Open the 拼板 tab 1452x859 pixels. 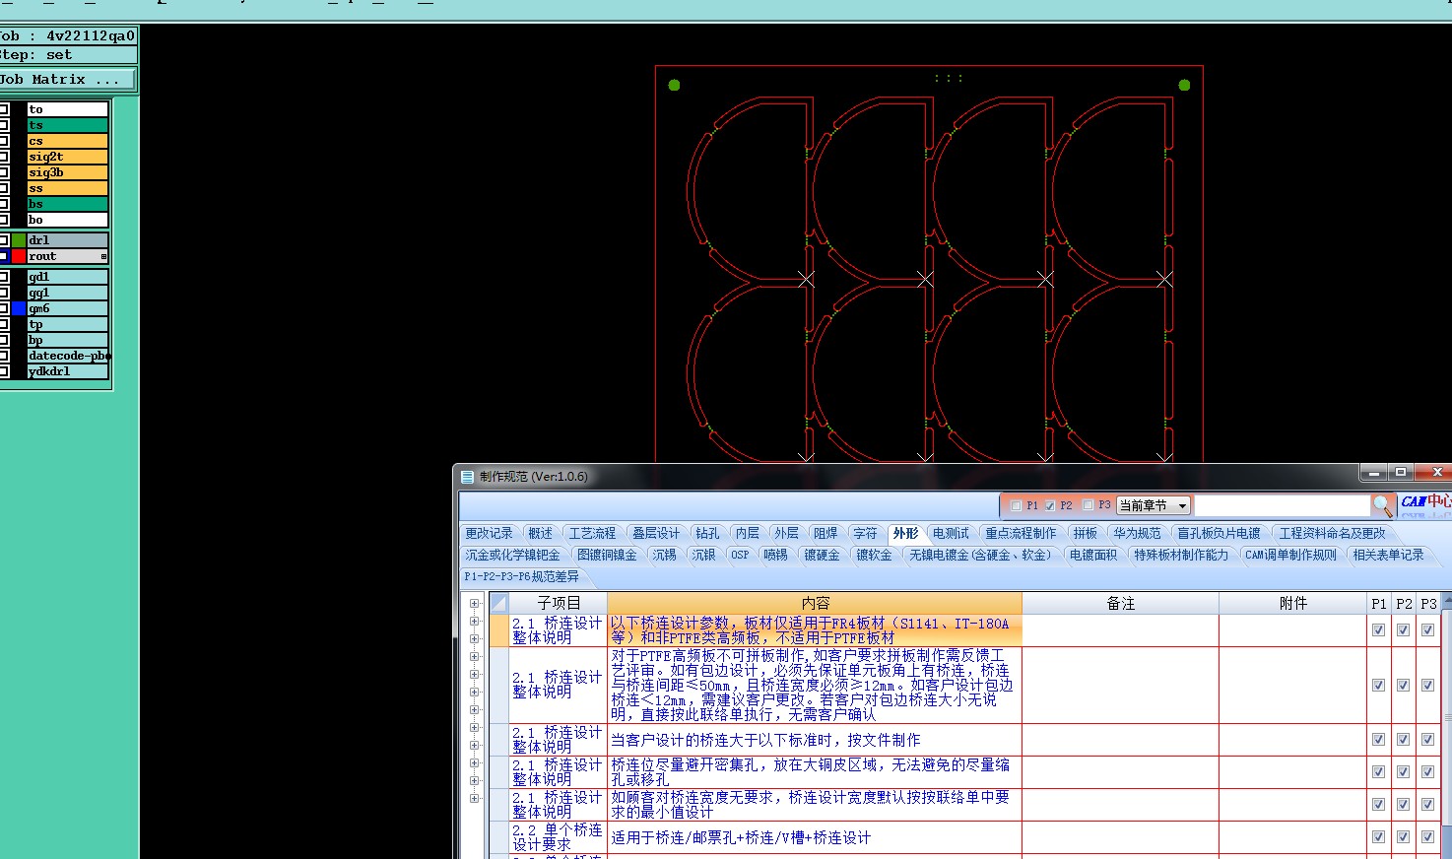[1086, 533]
